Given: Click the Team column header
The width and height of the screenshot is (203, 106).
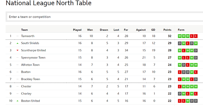Looking at the screenshot, I should coord(24,30).
